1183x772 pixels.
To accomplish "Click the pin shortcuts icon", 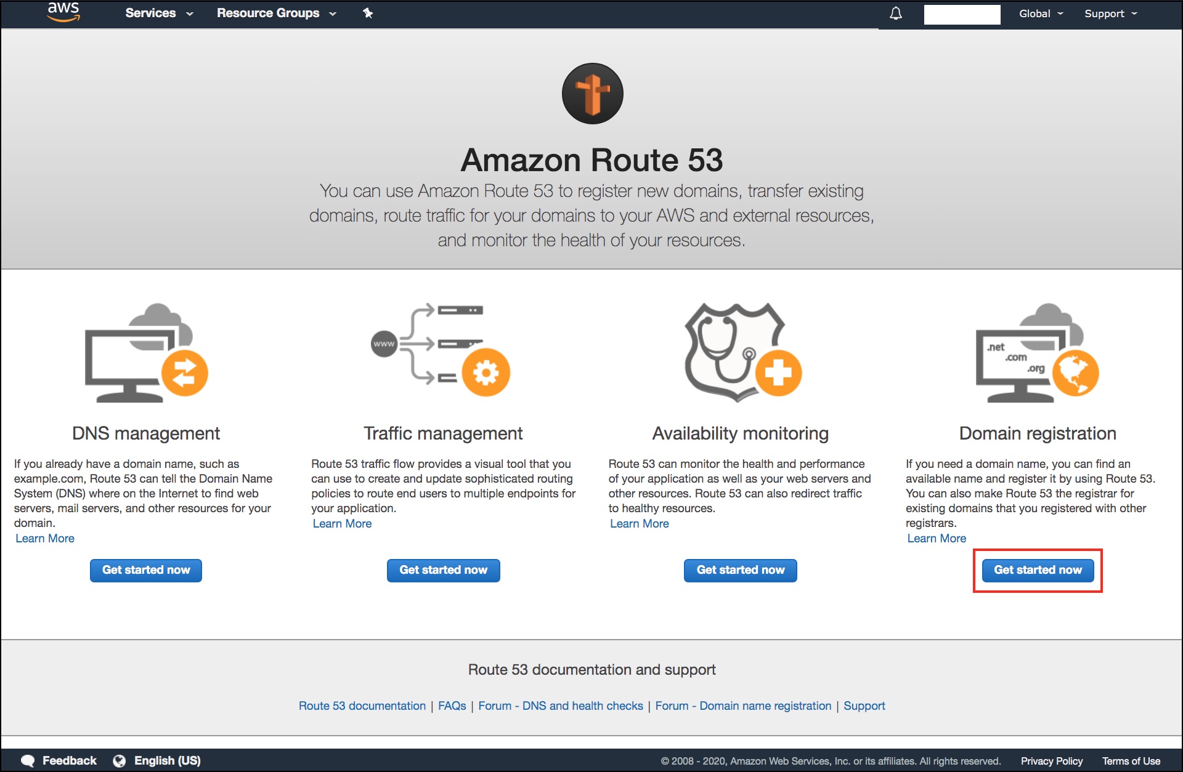I will 368,13.
